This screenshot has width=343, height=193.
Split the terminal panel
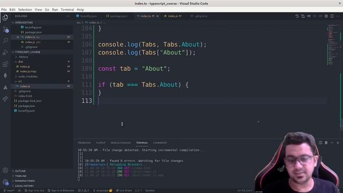click(x=320, y=143)
